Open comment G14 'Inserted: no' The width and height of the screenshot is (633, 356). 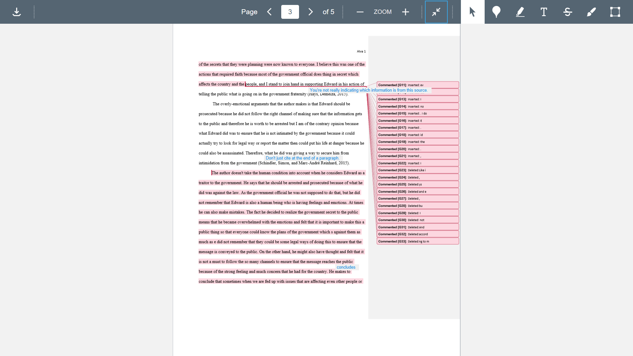(x=418, y=106)
